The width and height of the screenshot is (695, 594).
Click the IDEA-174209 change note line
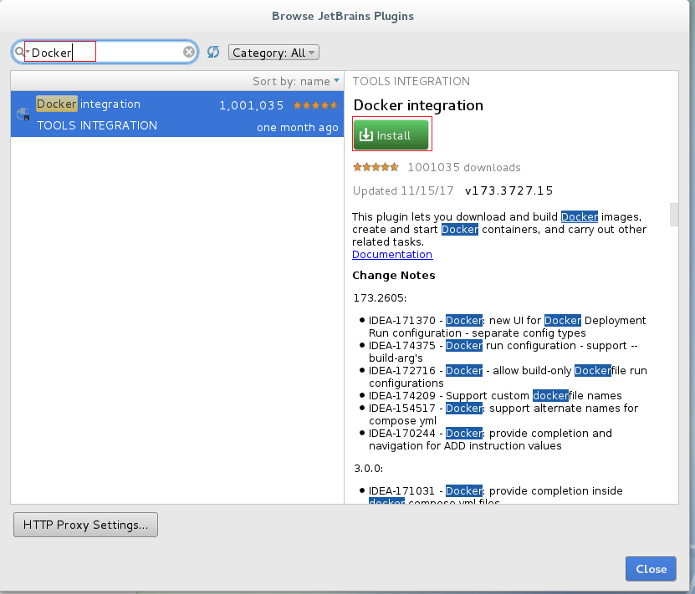click(495, 396)
